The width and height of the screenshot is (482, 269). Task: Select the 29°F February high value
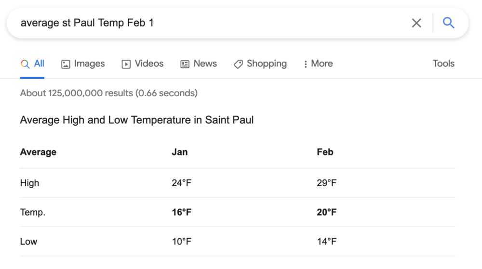click(x=327, y=183)
